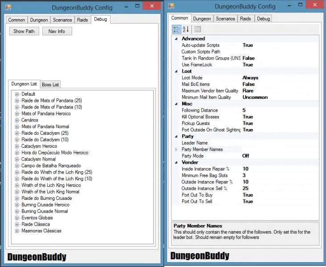Collapse the Vender category section
Image resolution: width=326 pixels, height=267 pixels.
[x=176, y=162]
